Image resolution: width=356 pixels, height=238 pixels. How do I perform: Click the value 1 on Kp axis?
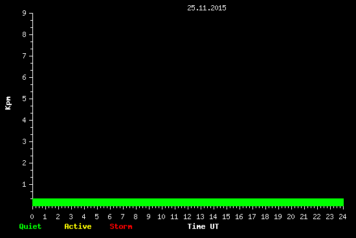(x=25, y=184)
